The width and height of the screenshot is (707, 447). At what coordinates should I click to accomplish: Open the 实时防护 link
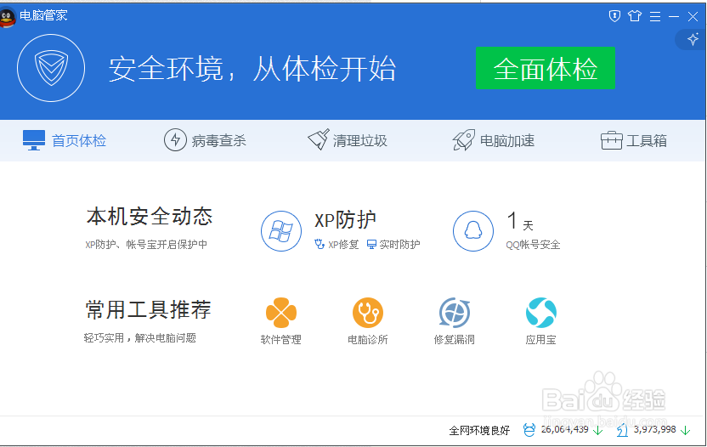point(393,245)
